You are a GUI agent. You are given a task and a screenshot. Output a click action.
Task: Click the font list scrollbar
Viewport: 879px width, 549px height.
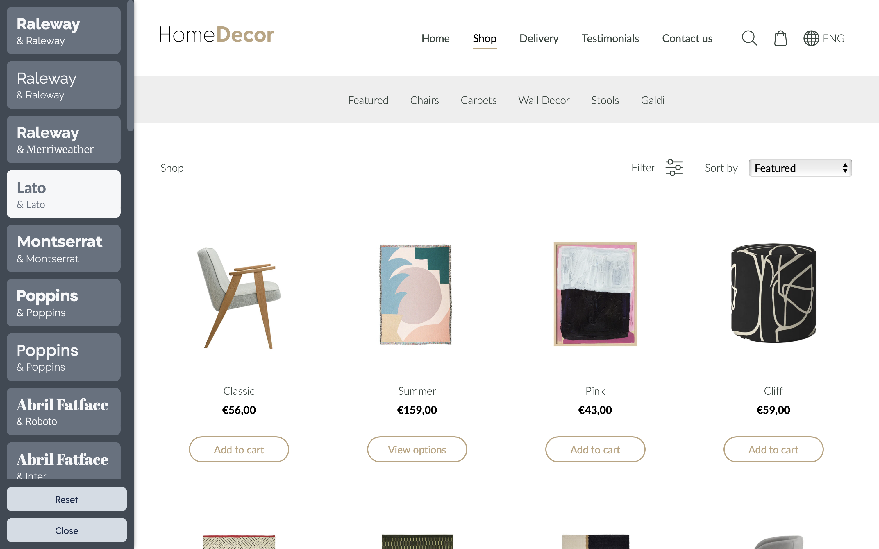[131, 65]
